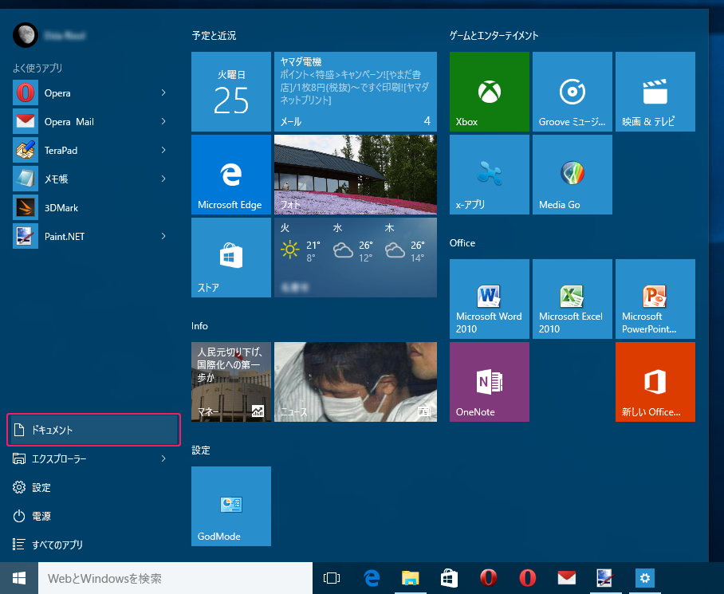The height and width of the screenshot is (594, 724).
Task: Open TeraPad from the frequent apps list
Action: [89, 150]
